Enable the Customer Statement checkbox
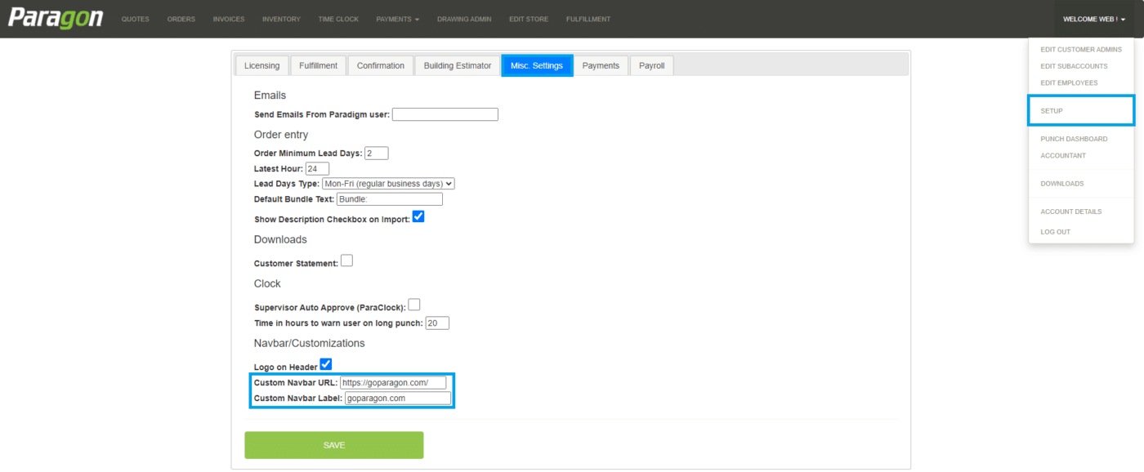Screen dimensions: 1144x472 [346, 260]
